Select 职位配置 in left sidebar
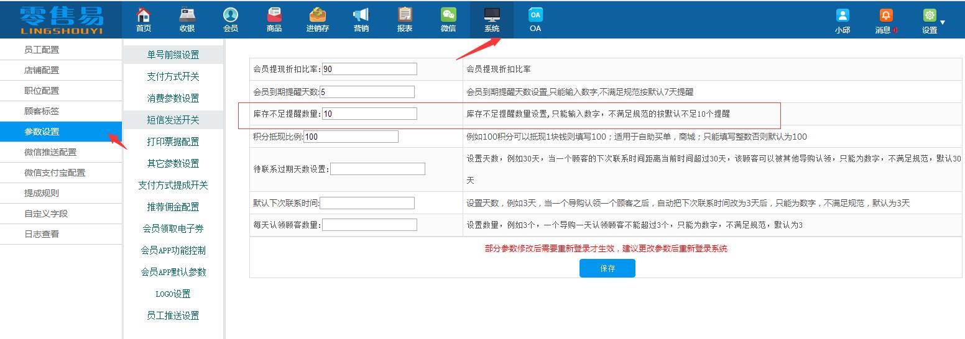This screenshot has height=339, width=965. click(61, 91)
